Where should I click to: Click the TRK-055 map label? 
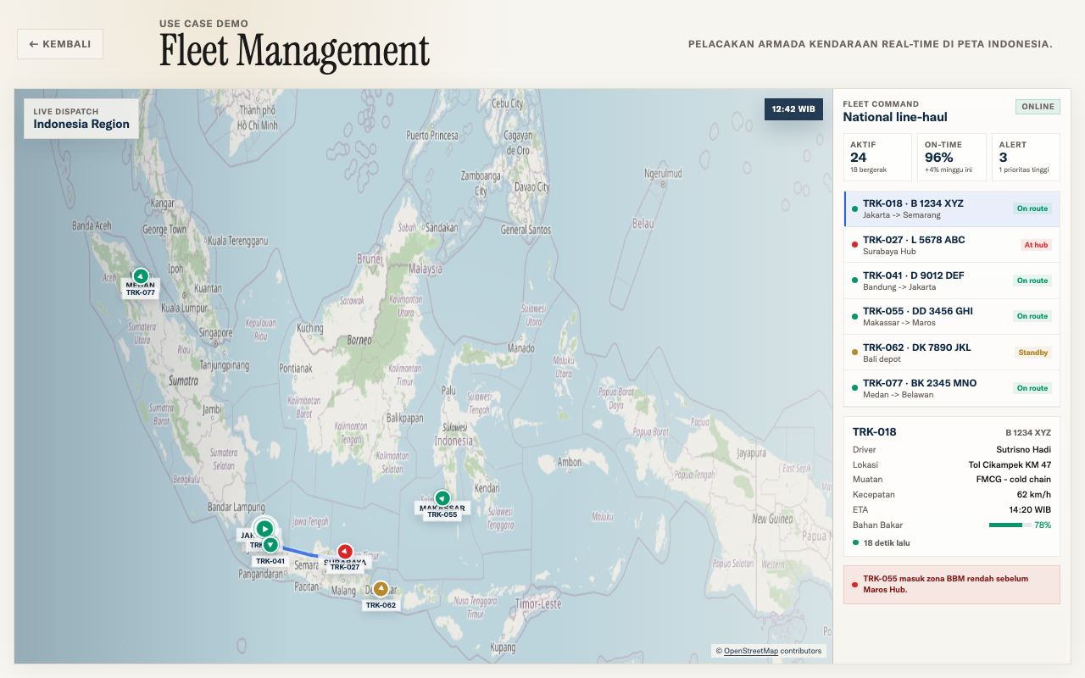pyautogui.click(x=442, y=514)
